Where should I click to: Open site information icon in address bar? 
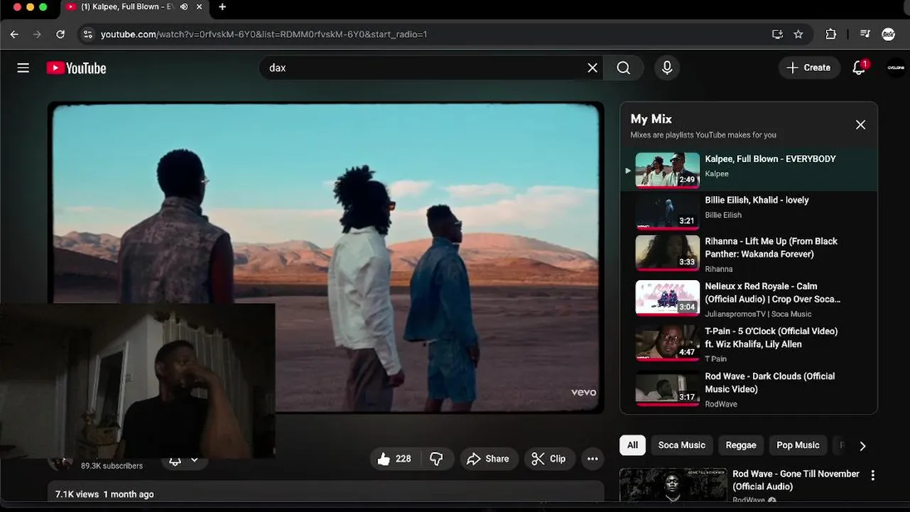87,34
